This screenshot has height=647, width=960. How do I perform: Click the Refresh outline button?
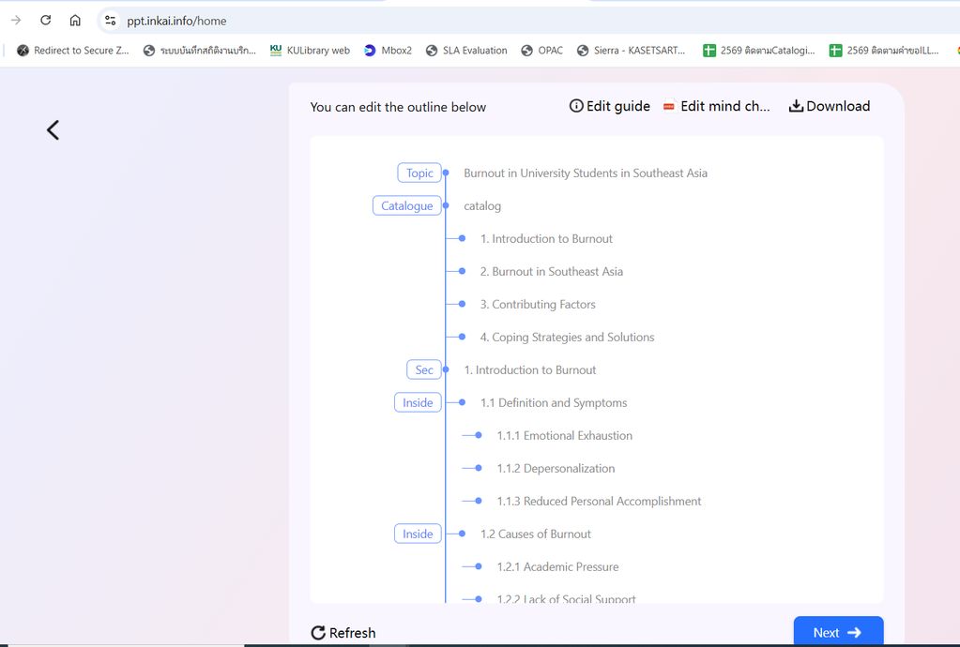pos(343,633)
